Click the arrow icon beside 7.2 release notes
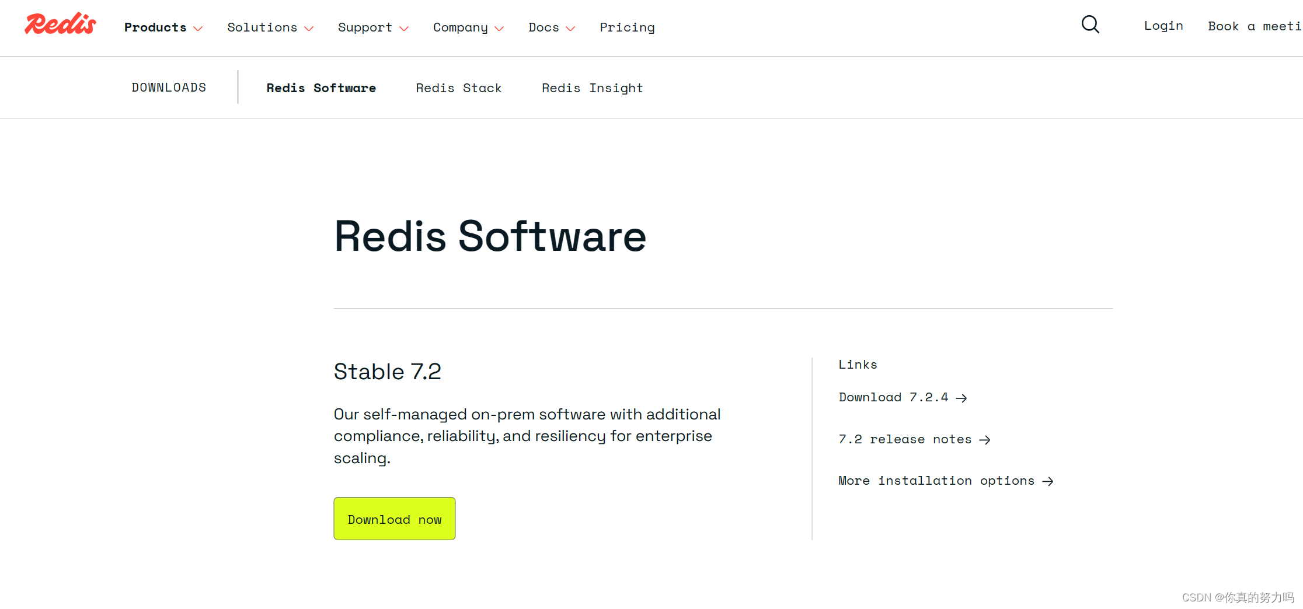Screen dimensions: 1303x609 click(x=985, y=440)
